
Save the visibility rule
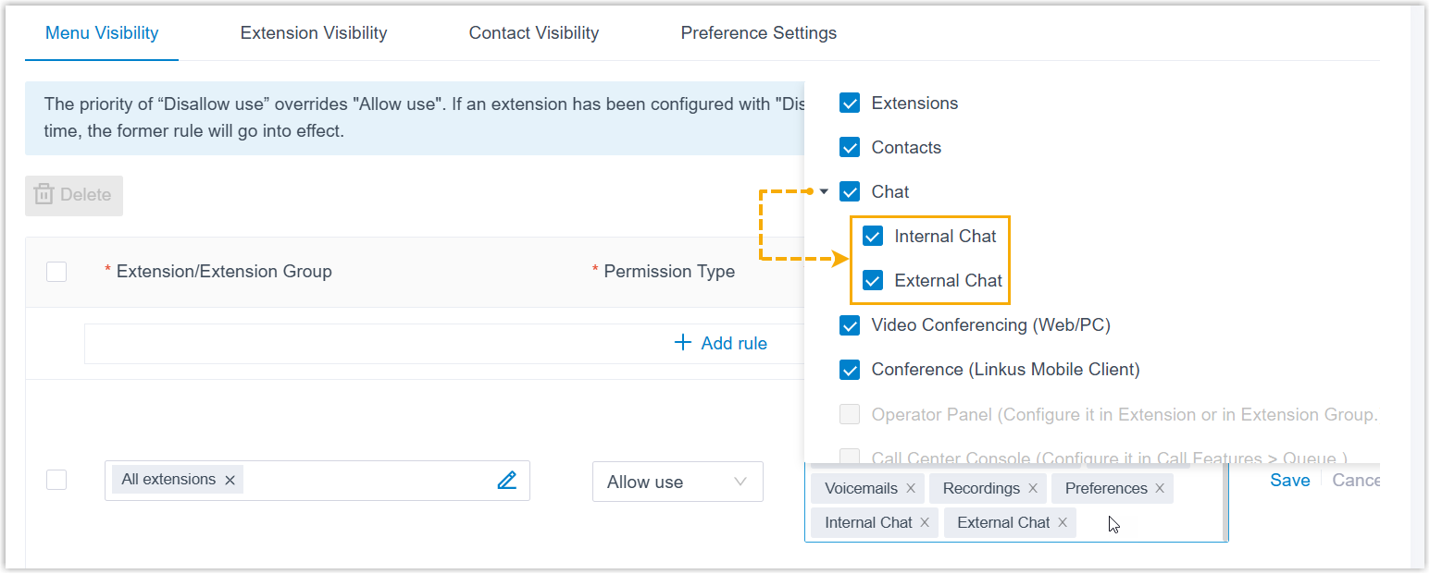click(x=1289, y=481)
